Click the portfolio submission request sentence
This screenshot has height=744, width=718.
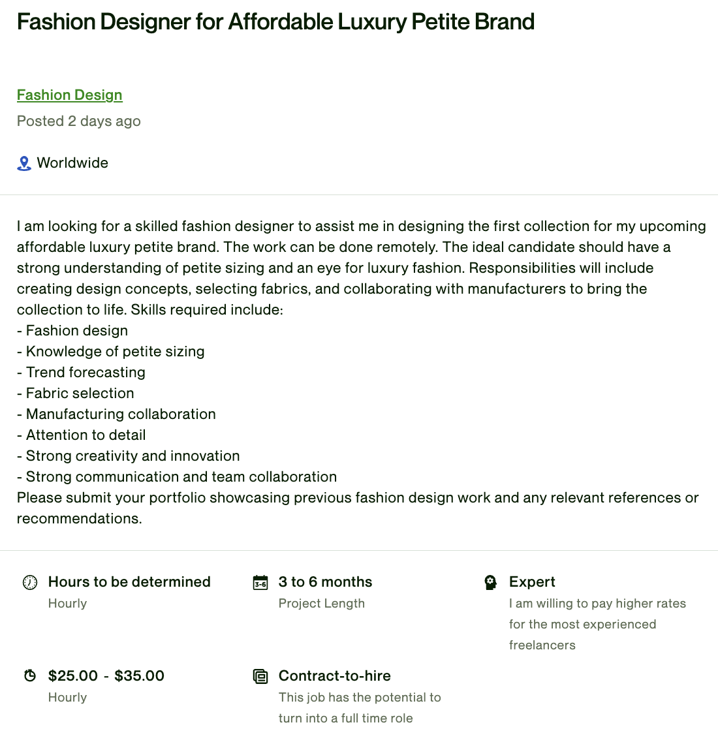[358, 498]
